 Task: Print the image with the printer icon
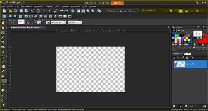coord(38,11)
